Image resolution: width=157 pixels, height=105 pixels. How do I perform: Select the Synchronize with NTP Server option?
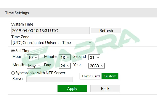13,73
